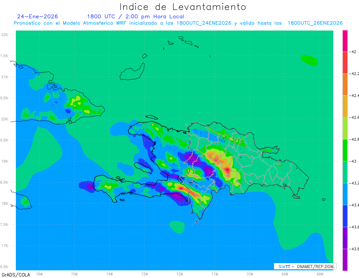
Task: Click the "-42.2" colorbar value
Action: (x=354, y=73)
